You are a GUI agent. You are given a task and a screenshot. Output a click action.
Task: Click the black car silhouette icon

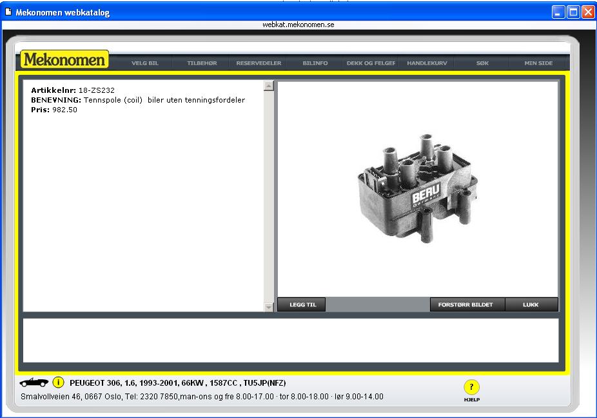[34, 382]
